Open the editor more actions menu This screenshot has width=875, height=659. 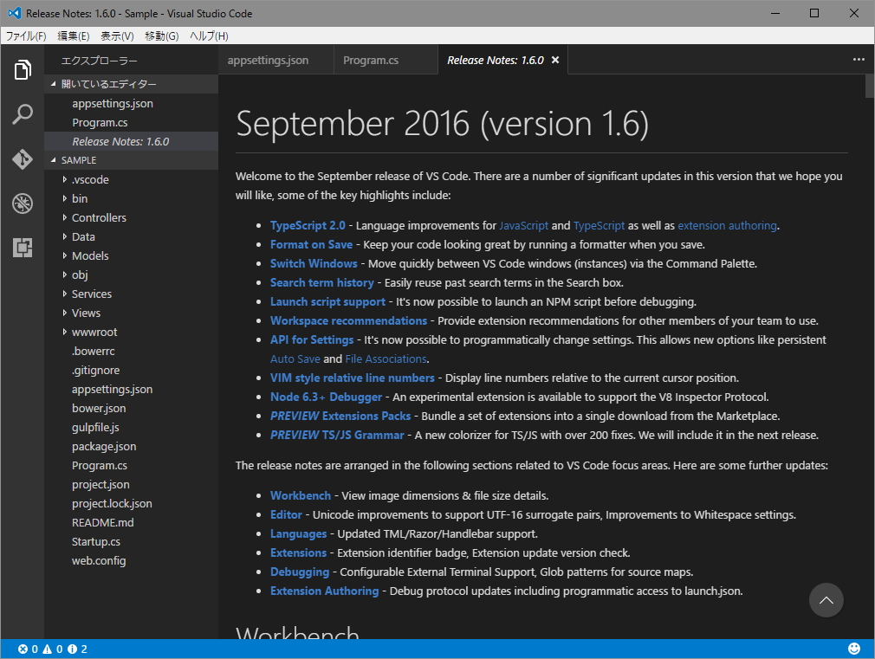pos(859,59)
